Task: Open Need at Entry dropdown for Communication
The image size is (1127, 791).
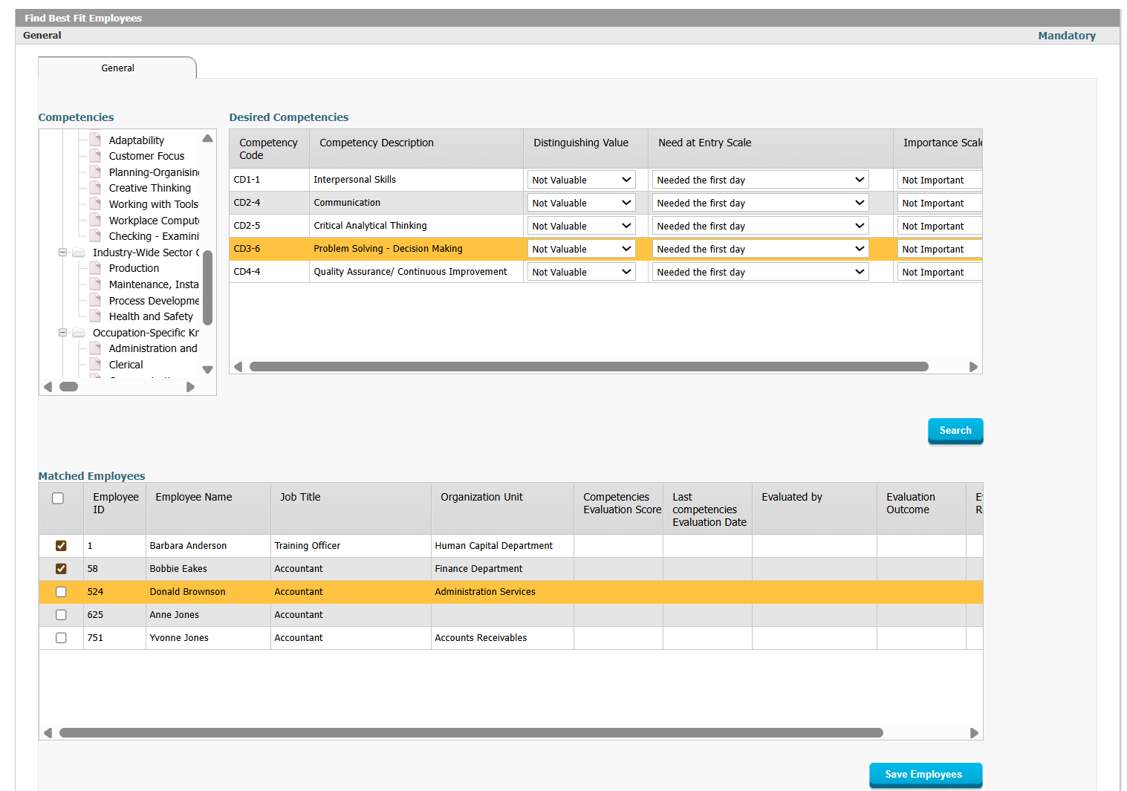Action: 761,203
